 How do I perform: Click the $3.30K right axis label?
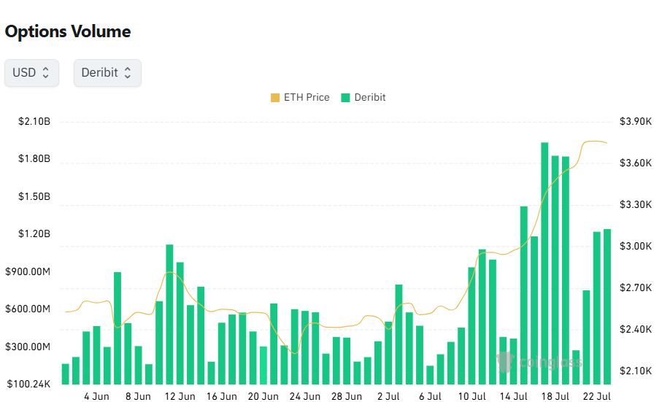pos(636,204)
